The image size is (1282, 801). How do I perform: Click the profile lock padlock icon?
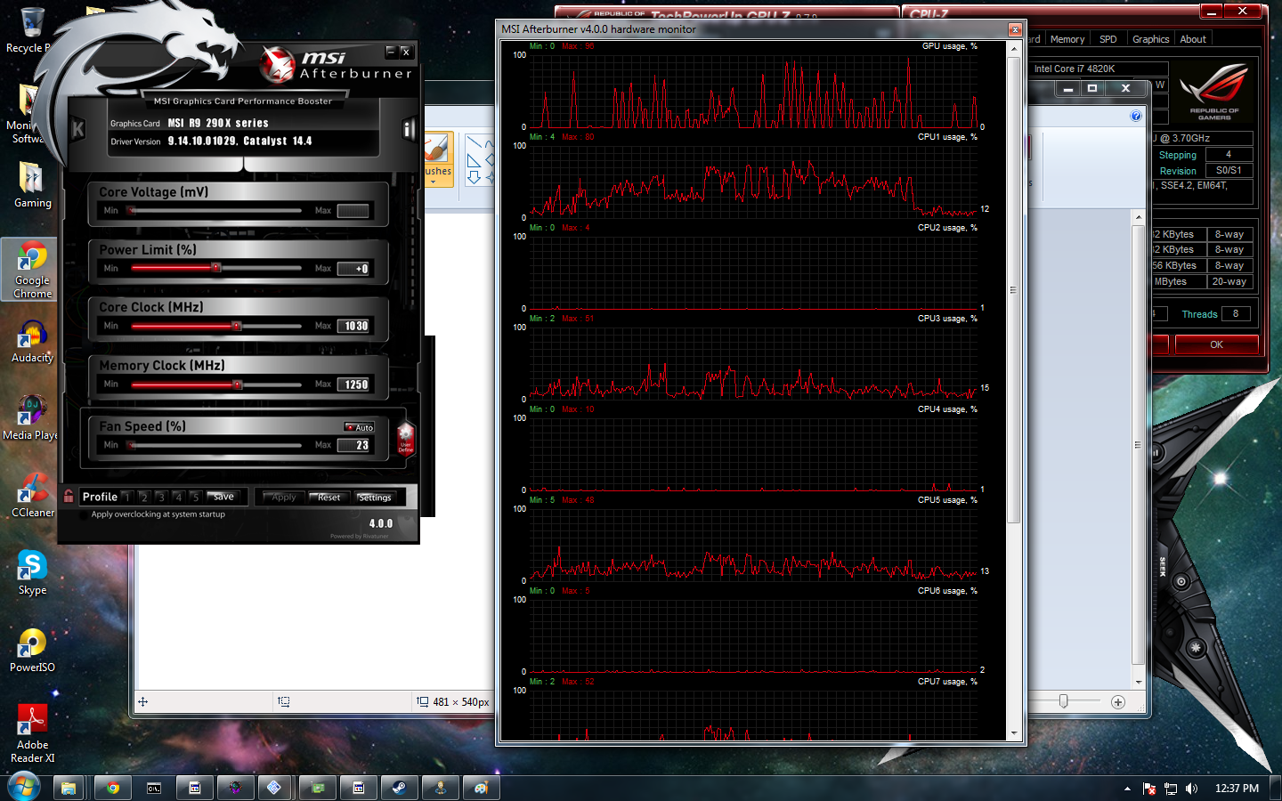point(69,497)
